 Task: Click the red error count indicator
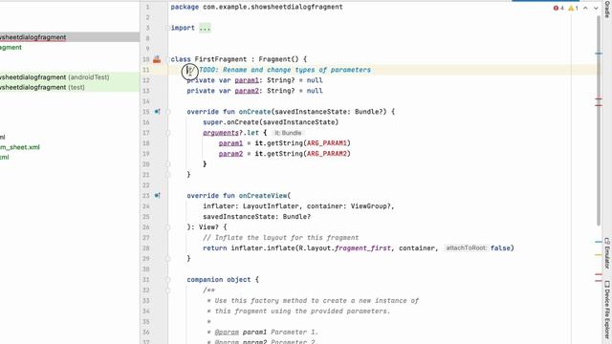point(558,8)
